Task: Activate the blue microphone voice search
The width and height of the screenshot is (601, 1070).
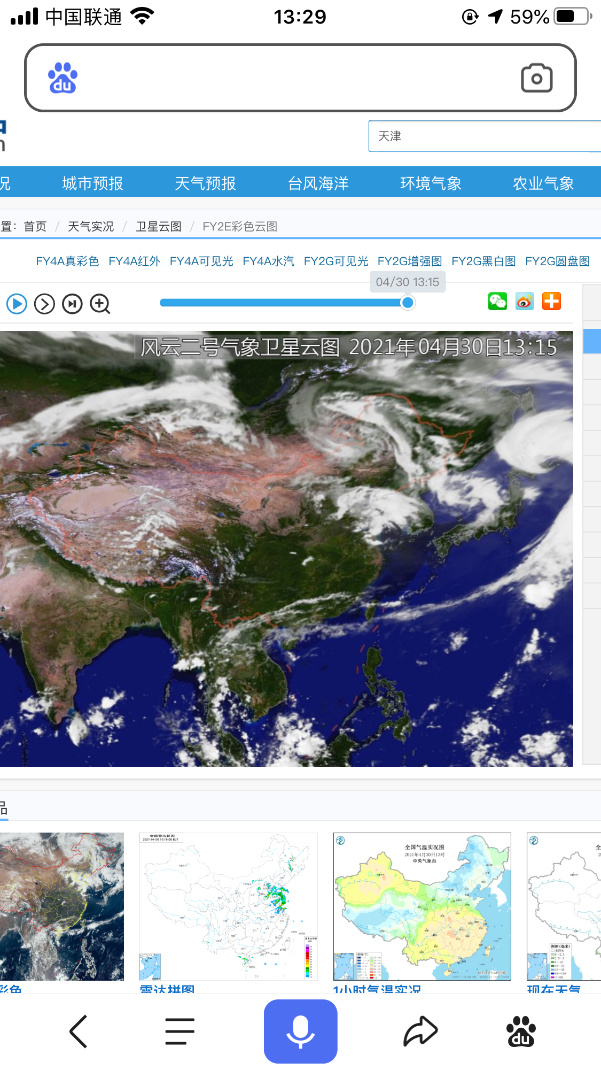Action: [300, 1031]
